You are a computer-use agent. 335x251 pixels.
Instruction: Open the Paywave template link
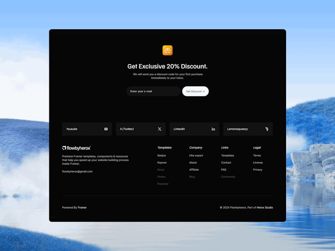[x=163, y=184]
